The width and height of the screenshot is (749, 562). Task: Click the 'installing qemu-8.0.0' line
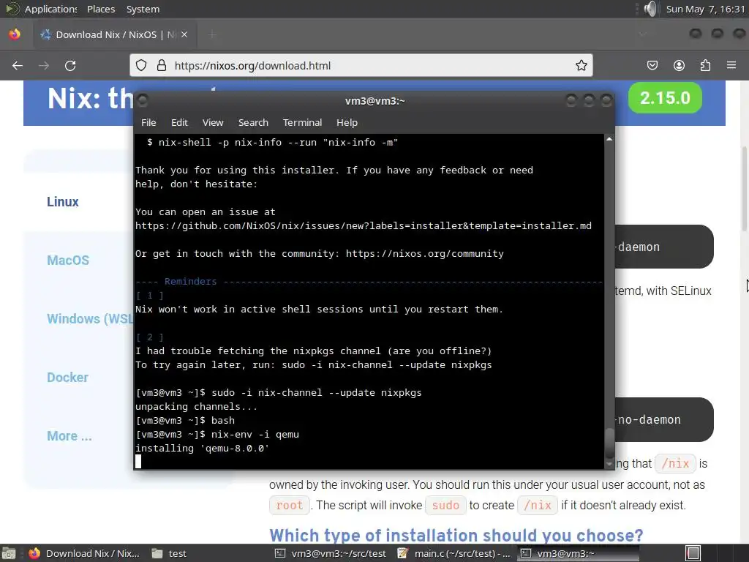click(202, 449)
